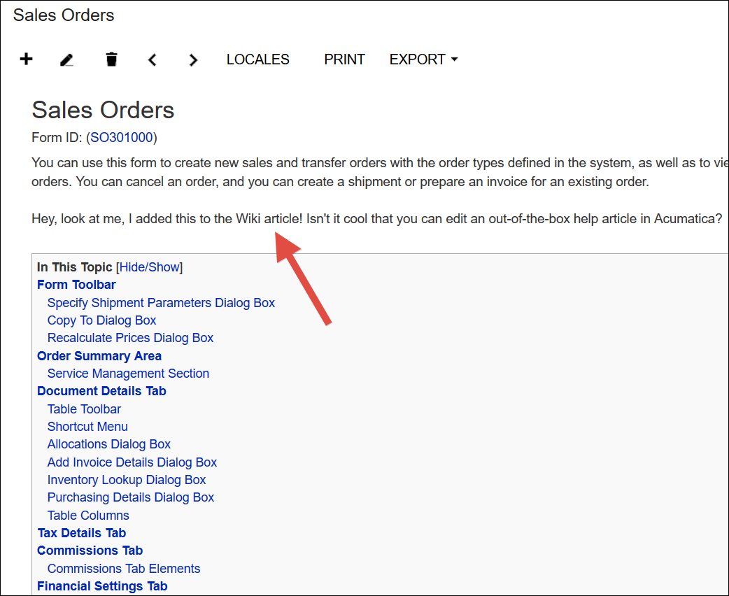Screen dimensions: 729x596
Task: Open the LOCALES toolbar option
Action: (x=257, y=59)
